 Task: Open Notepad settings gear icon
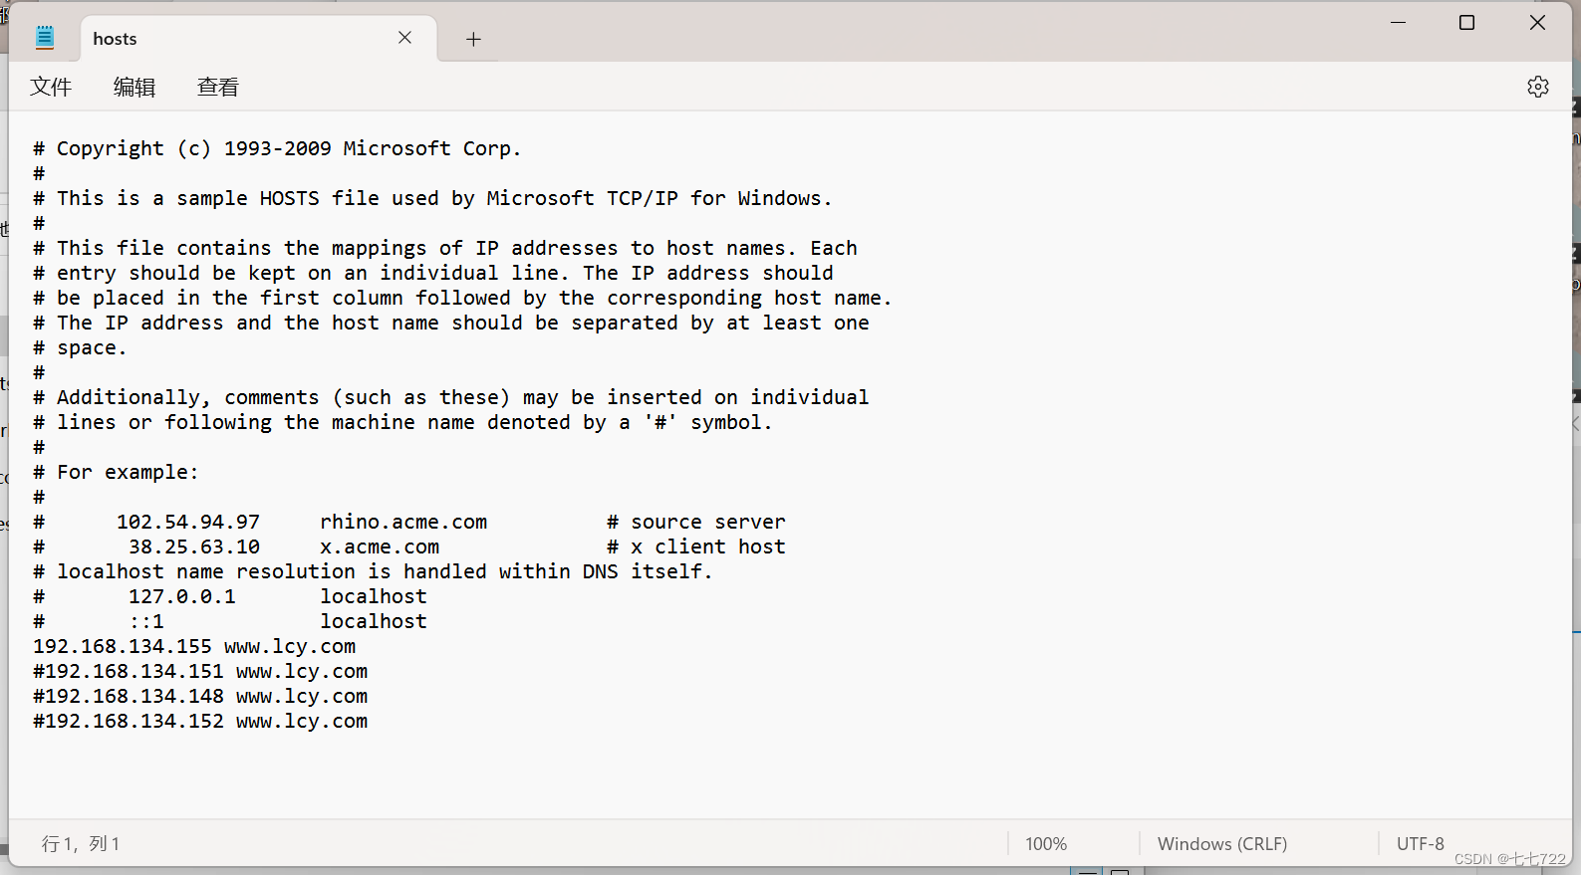pos(1537,87)
